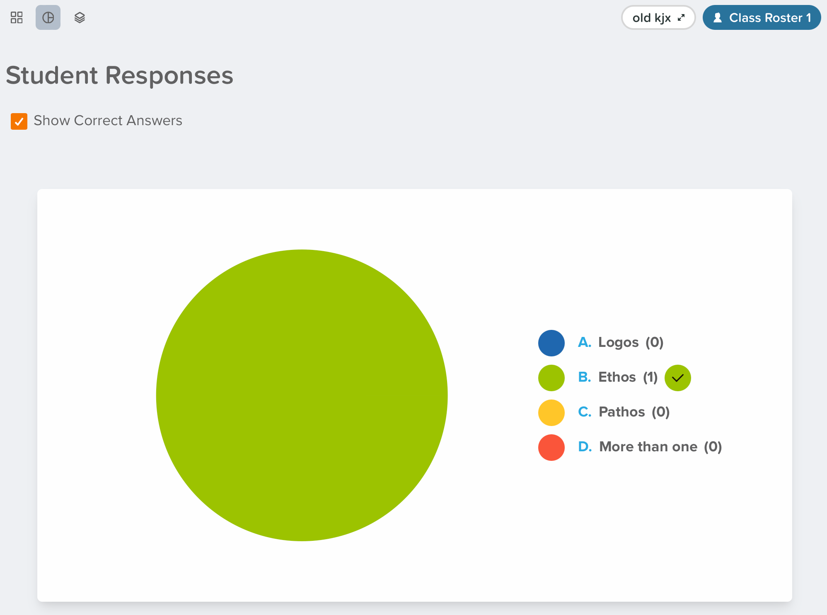Open the layers stack view icon
827x615 pixels.
coord(80,17)
